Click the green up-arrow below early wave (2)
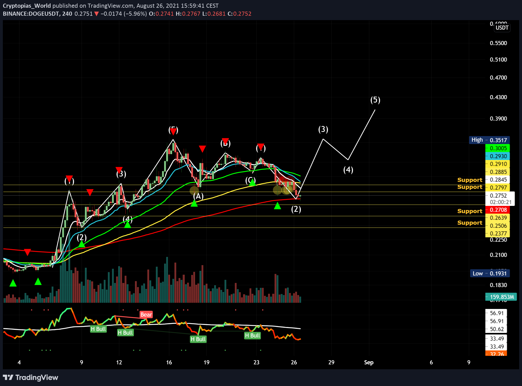This screenshot has height=386, width=522. (x=82, y=244)
